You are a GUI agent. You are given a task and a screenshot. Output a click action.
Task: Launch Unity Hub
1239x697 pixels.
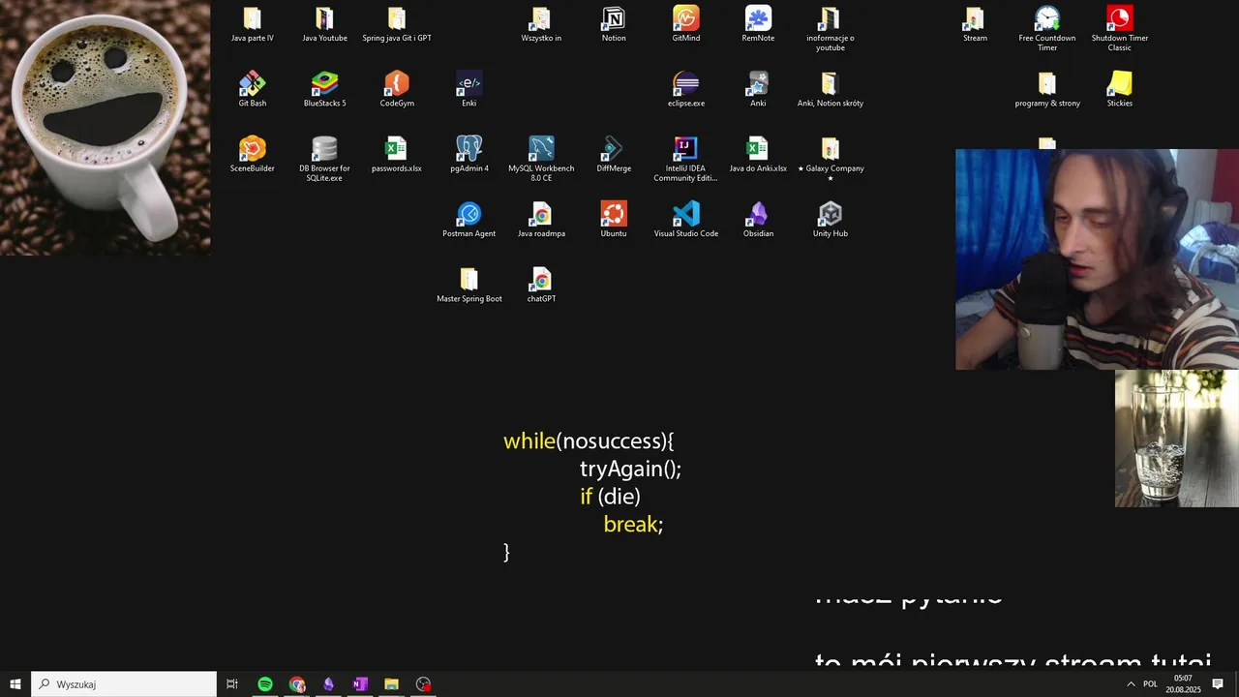point(831,220)
